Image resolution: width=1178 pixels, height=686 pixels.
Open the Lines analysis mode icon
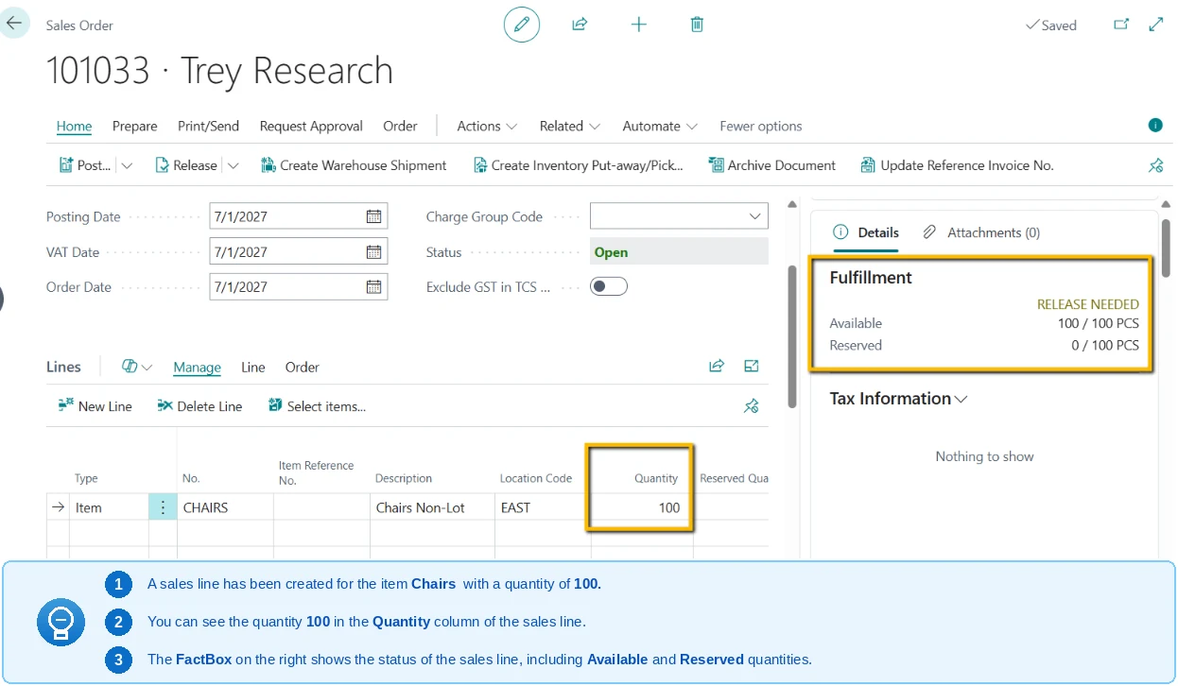(130, 367)
